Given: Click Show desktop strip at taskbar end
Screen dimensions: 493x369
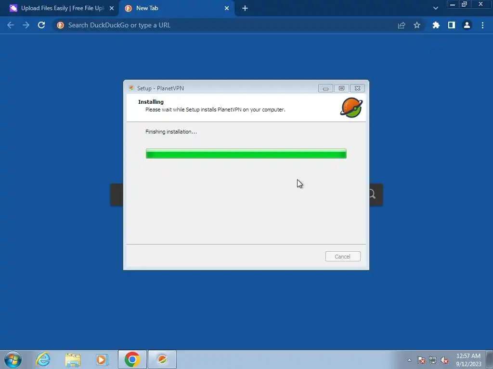Looking at the screenshot, I should coord(490,359).
